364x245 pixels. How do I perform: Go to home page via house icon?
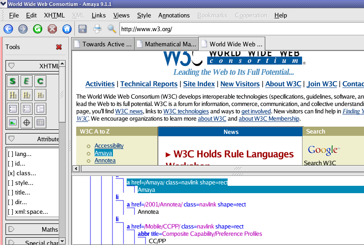point(67,29)
